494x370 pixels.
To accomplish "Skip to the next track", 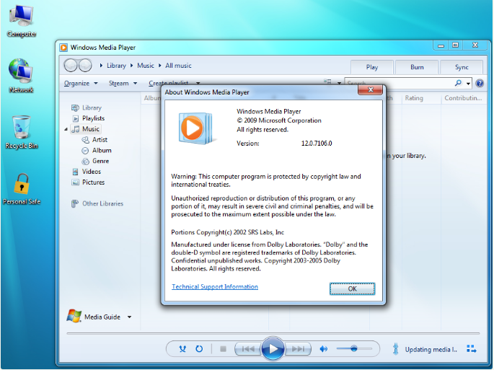I will coord(297,349).
